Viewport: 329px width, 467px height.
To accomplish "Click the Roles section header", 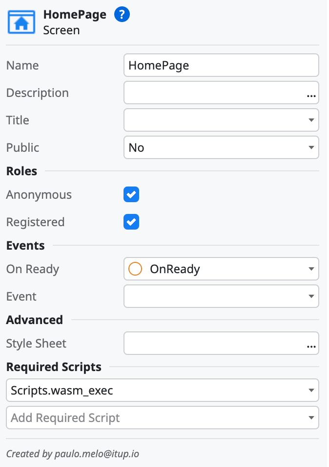I will (x=21, y=171).
